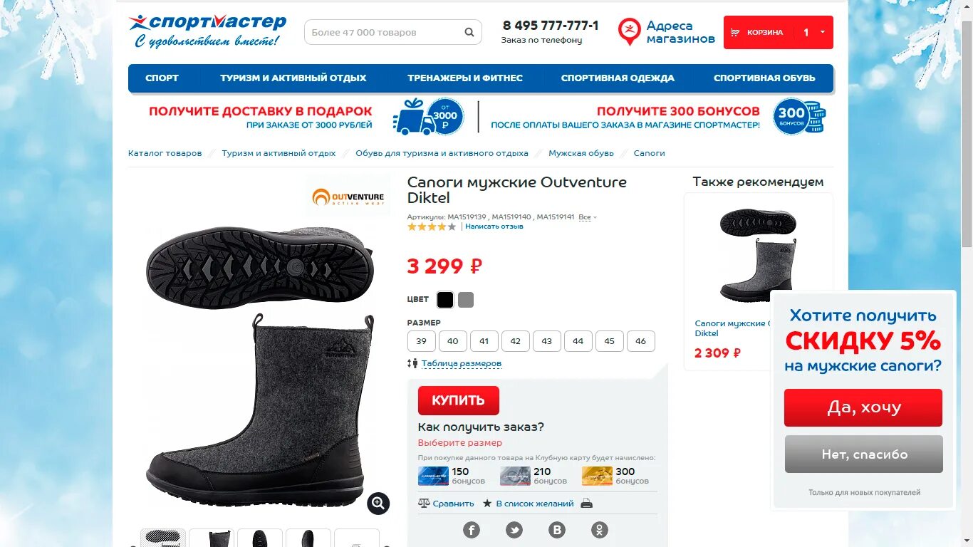Open the 'Таблица размеров' size chart
Screen dimensions: 973x547
pyautogui.click(x=462, y=363)
